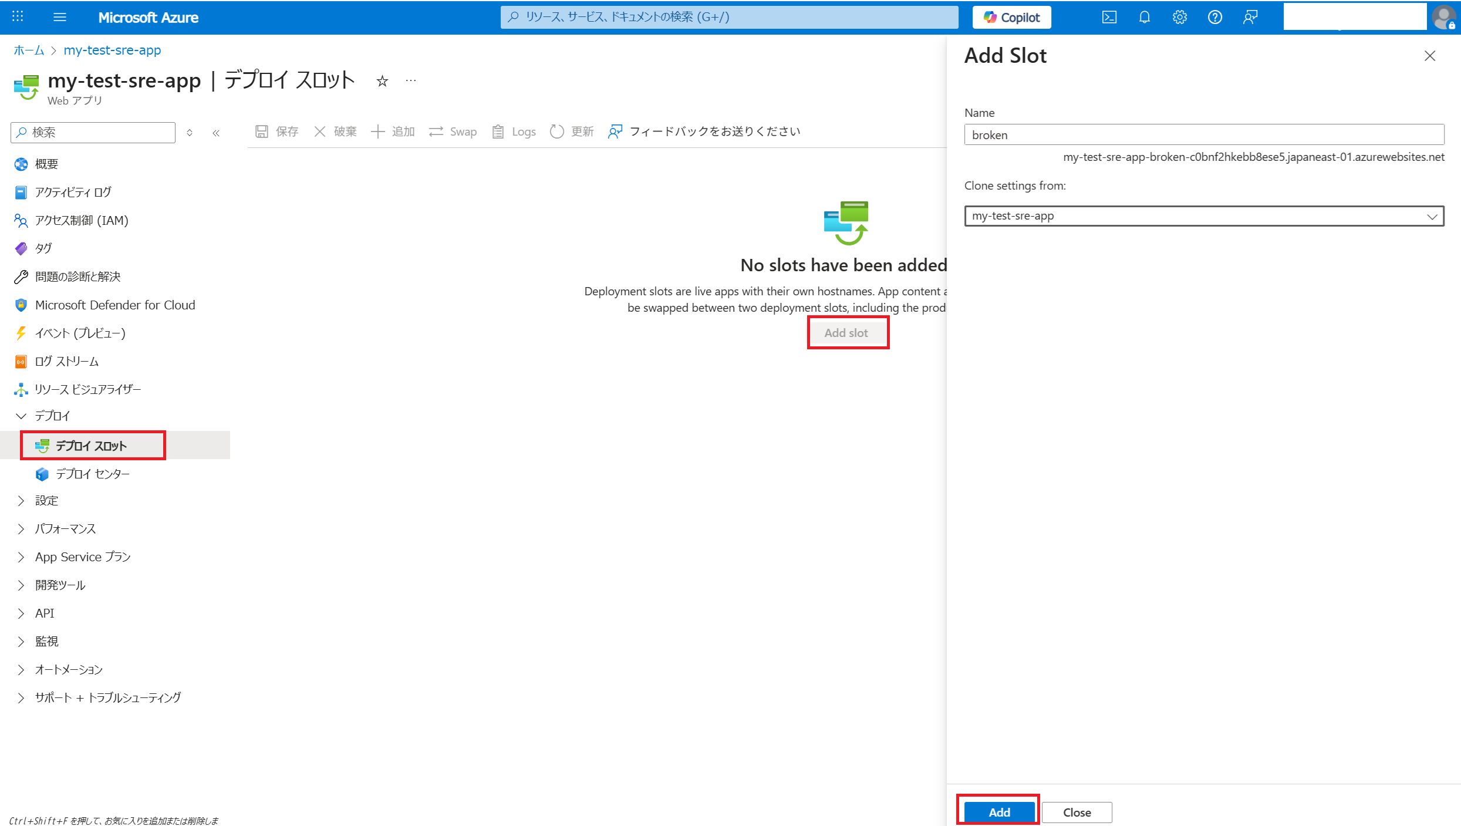Screen dimensions: 1461x826
Task: Open Logs from the toolbar
Action: [x=514, y=132]
